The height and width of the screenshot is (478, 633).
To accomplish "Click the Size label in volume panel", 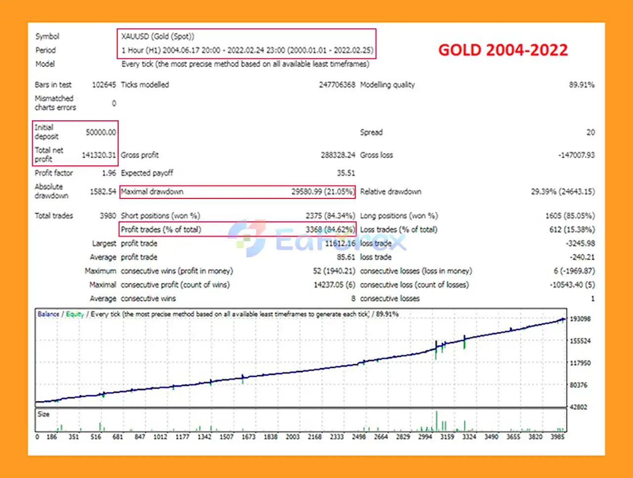I will pyautogui.click(x=44, y=414).
